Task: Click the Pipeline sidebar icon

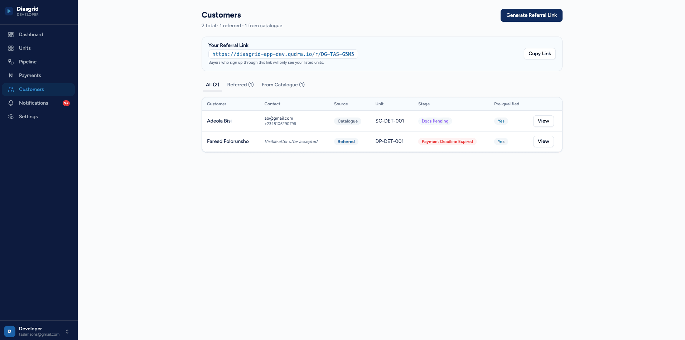Action: [11, 62]
